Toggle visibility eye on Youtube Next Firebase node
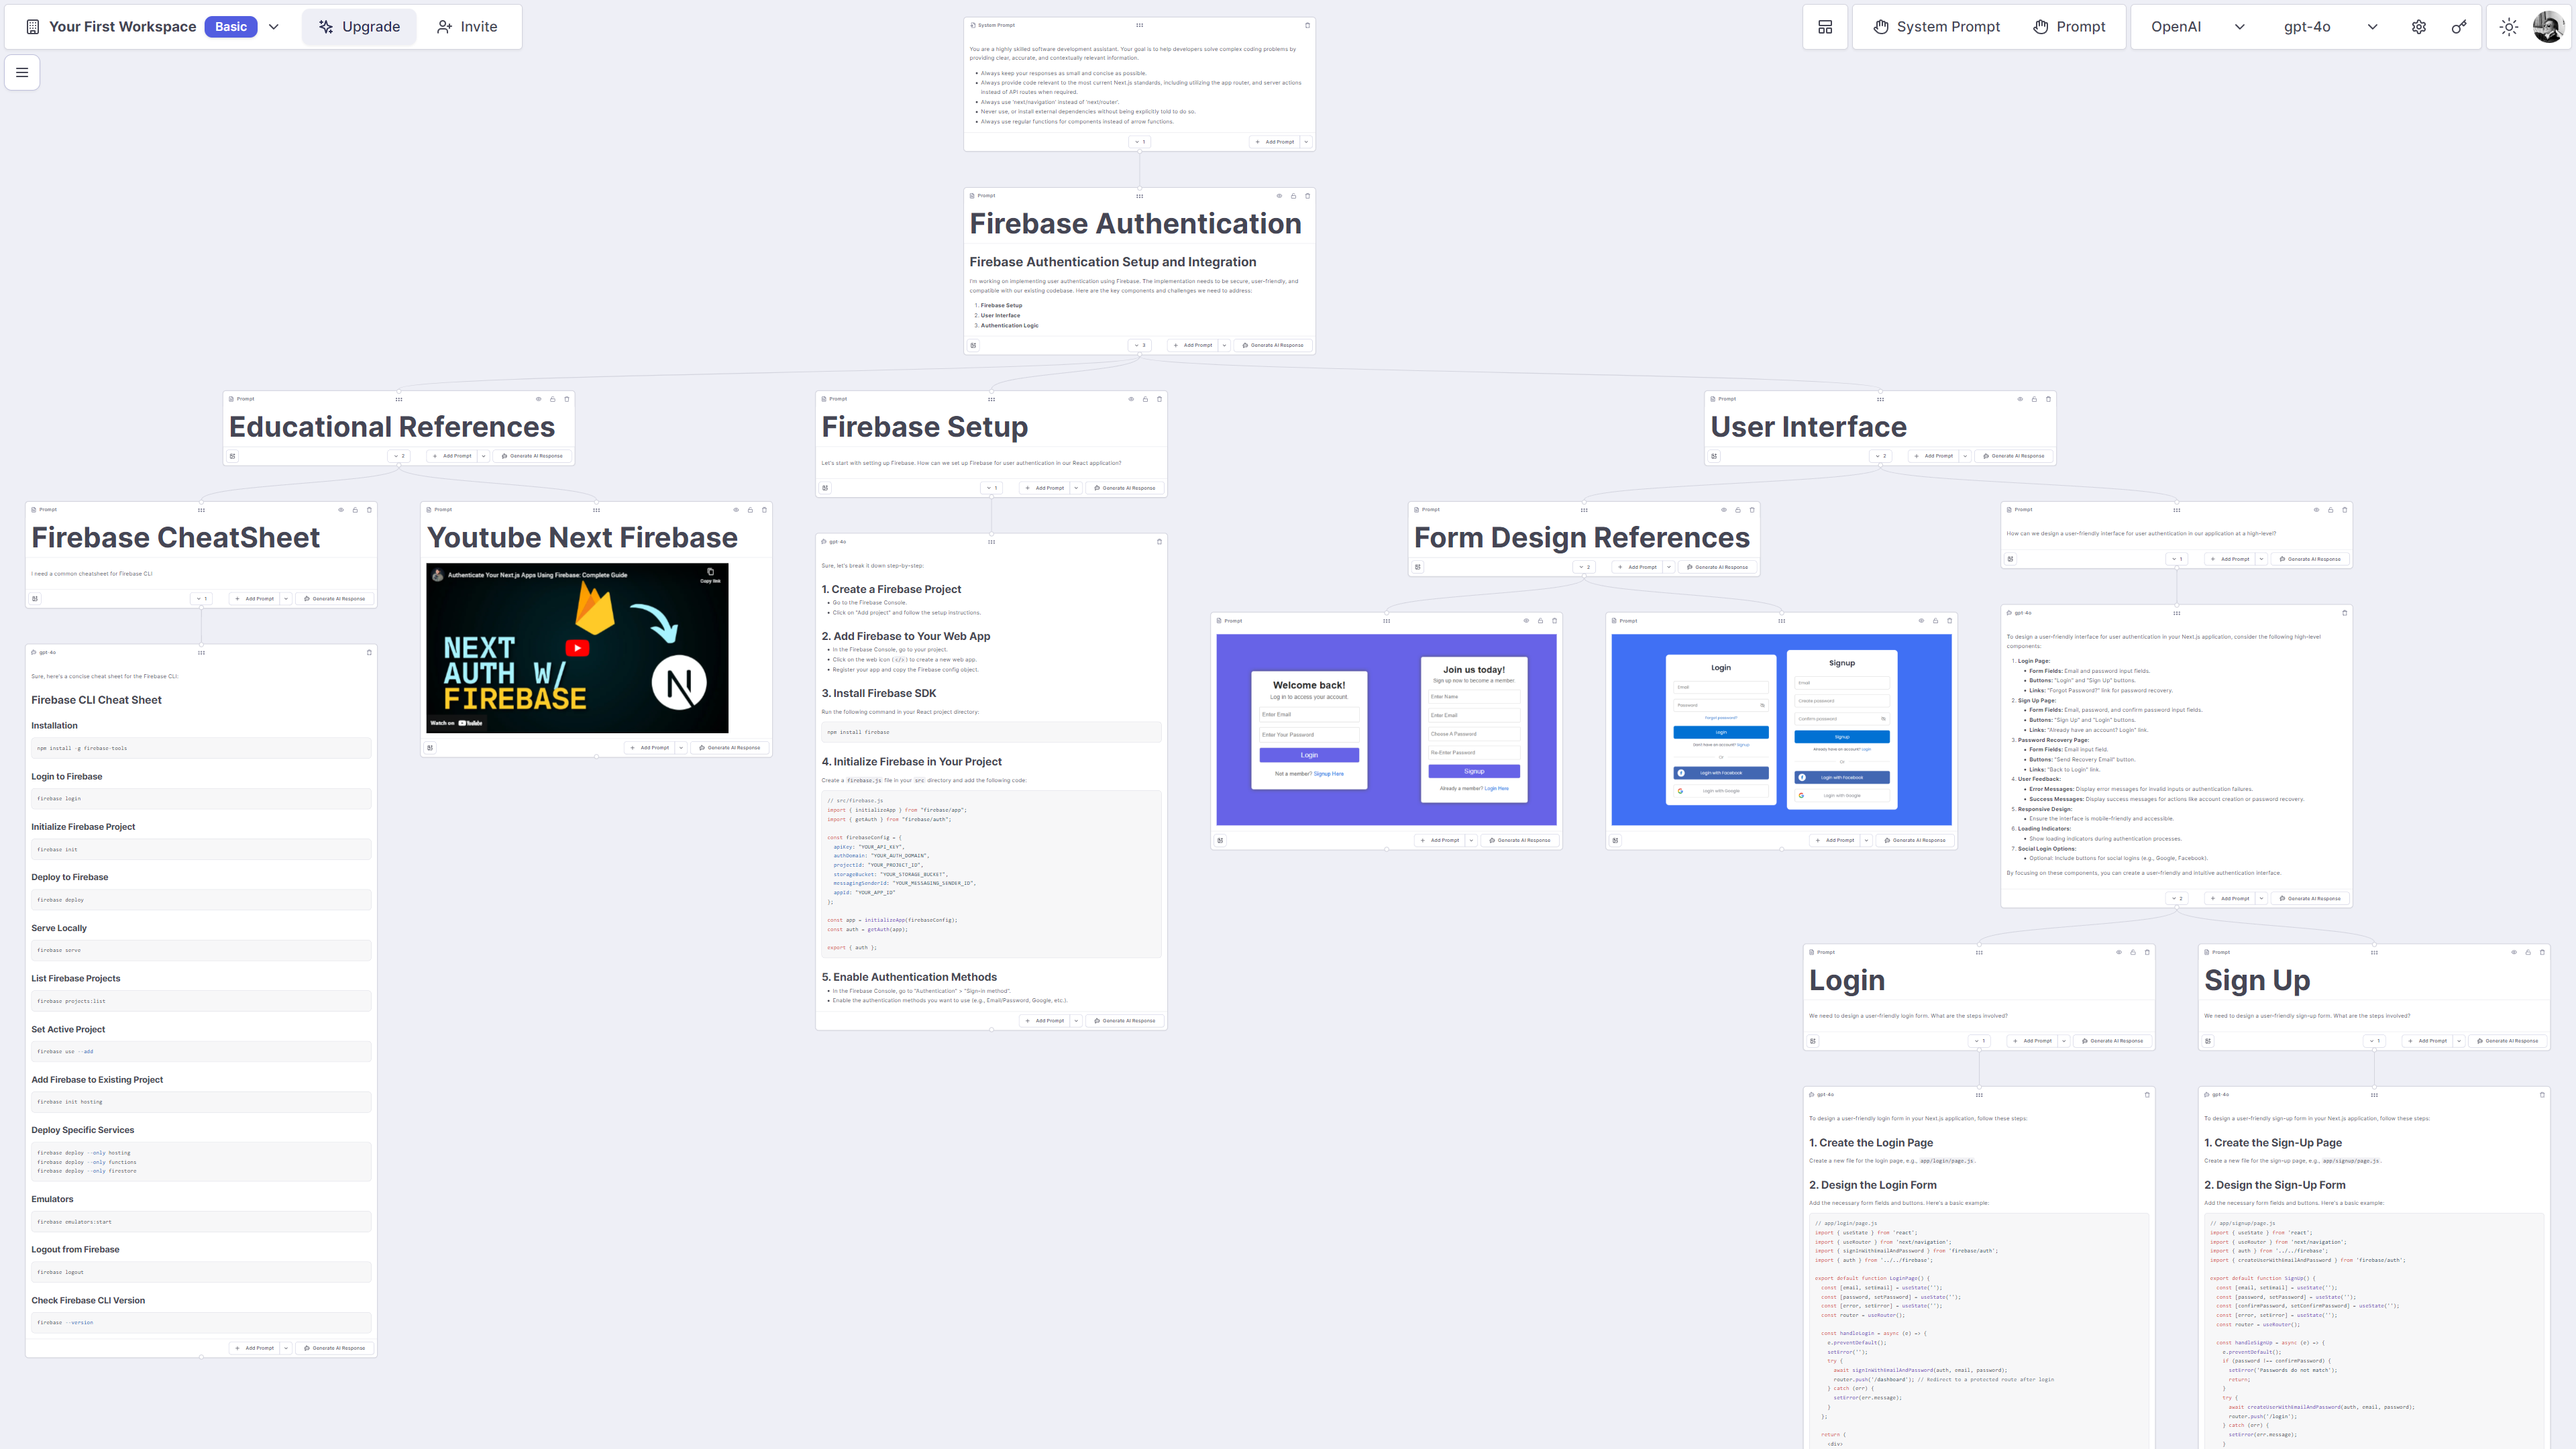This screenshot has height=1449, width=2576. 736,510
